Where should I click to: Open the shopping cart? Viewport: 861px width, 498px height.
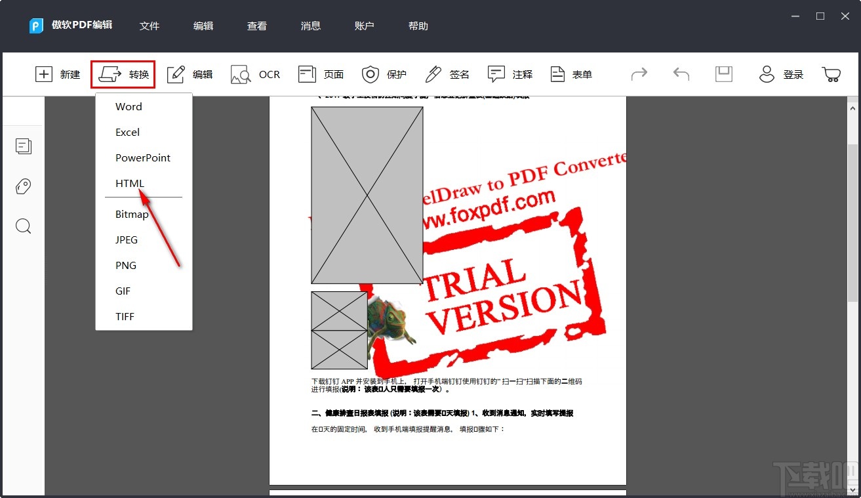click(831, 74)
